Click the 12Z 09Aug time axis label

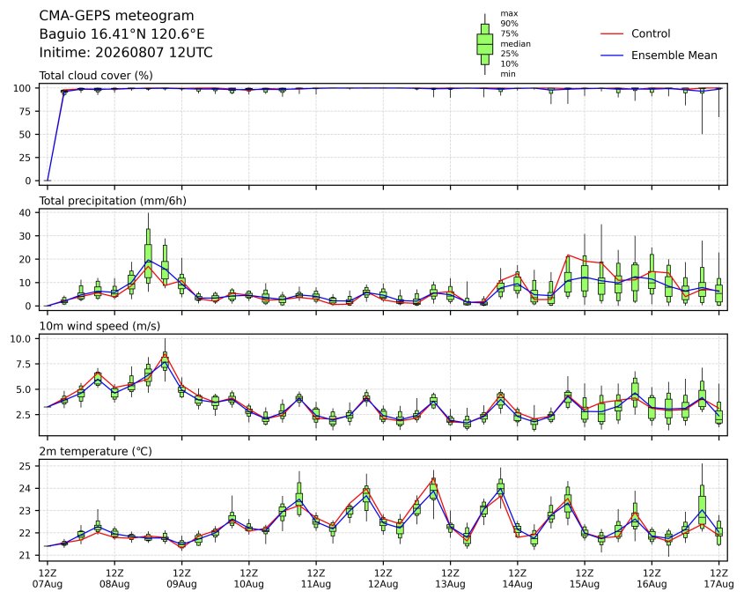click(181, 579)
